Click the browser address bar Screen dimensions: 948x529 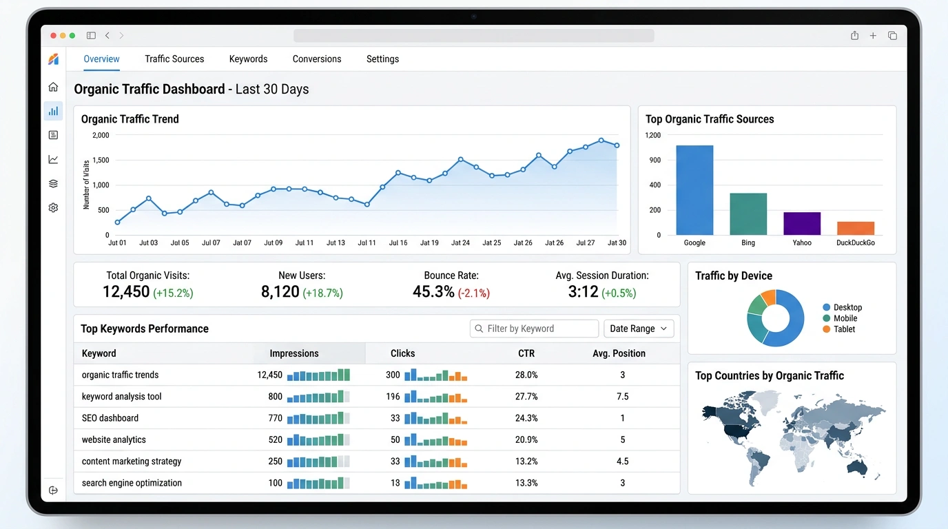pos(474,35)
